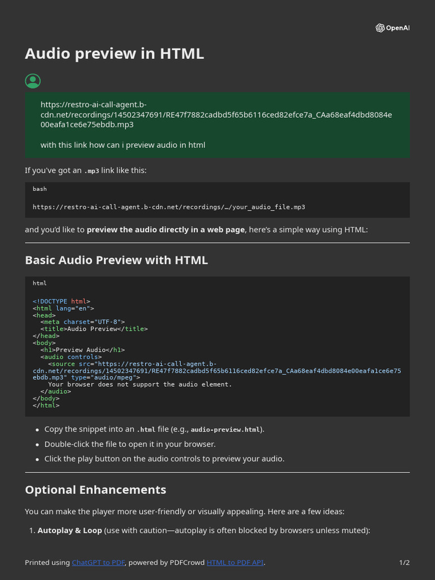Click the green user prompt message box
The height and width of the screenshot is (580, 435).
[x=217, y=125]
